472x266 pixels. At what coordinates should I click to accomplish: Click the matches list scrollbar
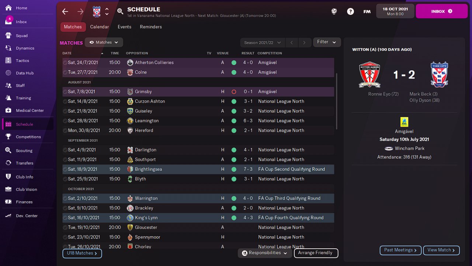[x=336, y=101]
